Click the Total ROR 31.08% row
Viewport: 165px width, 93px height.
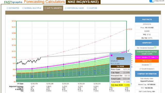120,82
